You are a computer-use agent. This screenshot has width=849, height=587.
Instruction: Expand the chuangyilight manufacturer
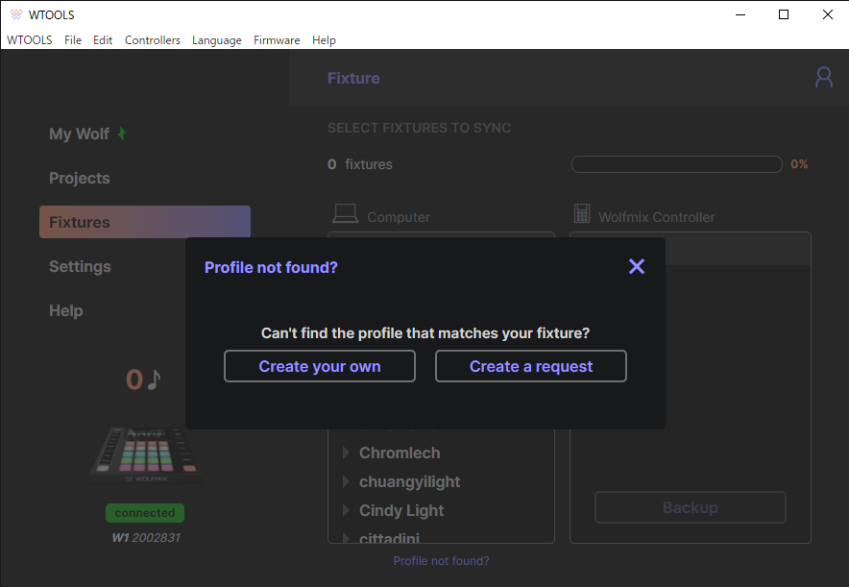click(346, 481)
